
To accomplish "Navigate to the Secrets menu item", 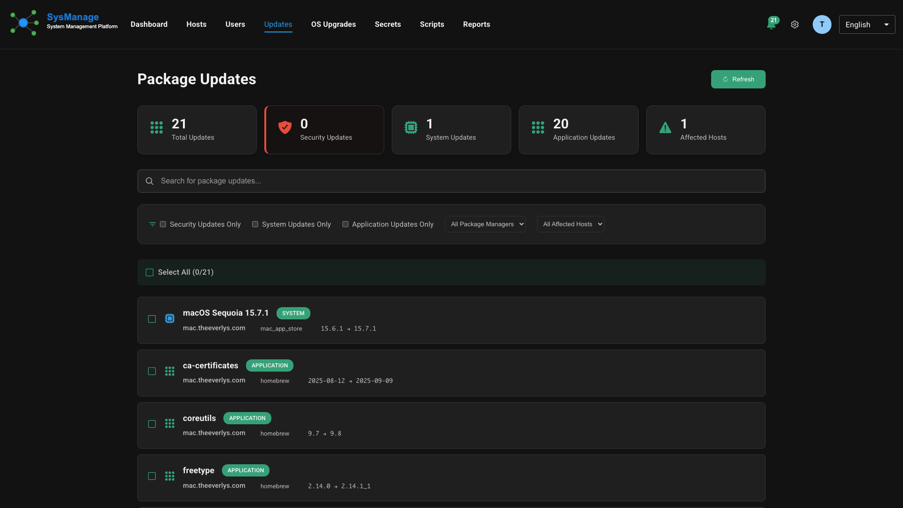I will coord(388,24).
